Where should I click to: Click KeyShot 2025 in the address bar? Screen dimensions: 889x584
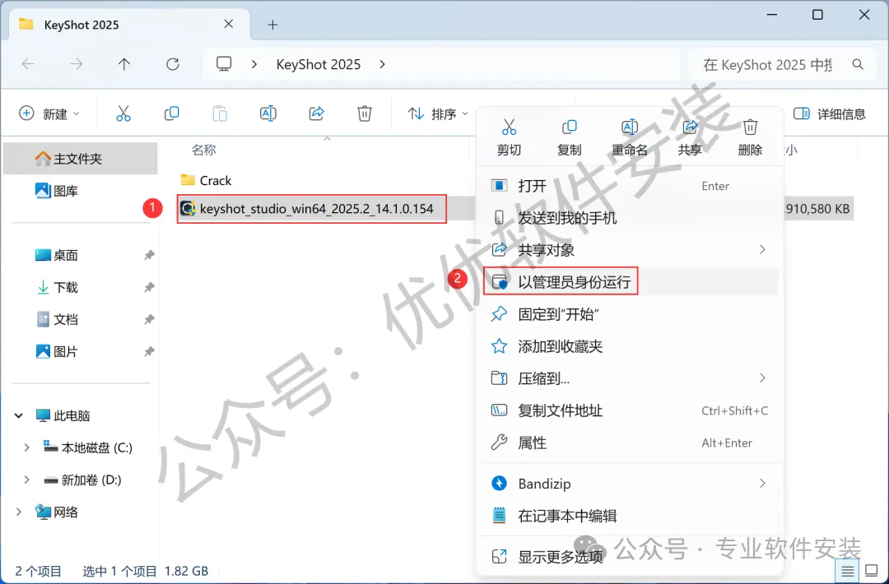pyautogui.click(x=318, y=65)
